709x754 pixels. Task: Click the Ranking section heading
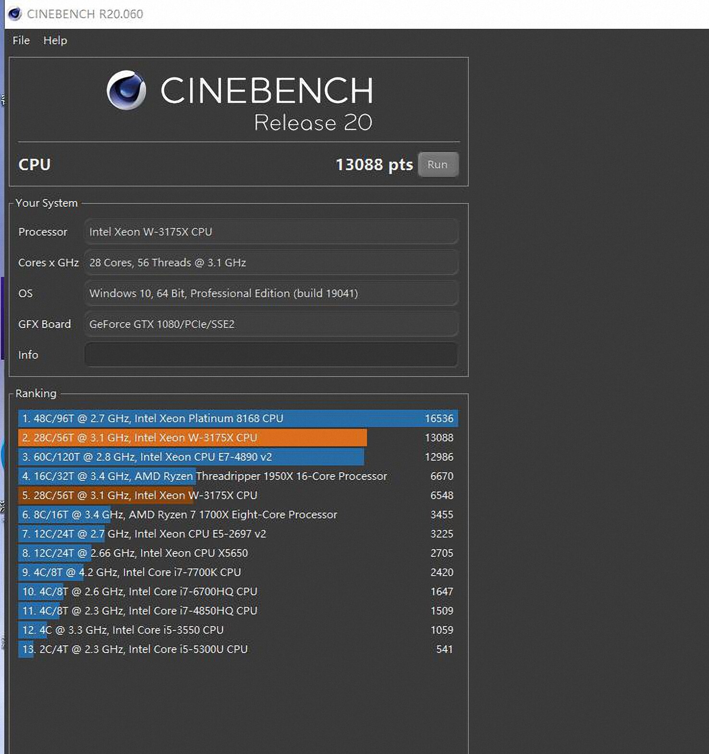click(36, 393)
